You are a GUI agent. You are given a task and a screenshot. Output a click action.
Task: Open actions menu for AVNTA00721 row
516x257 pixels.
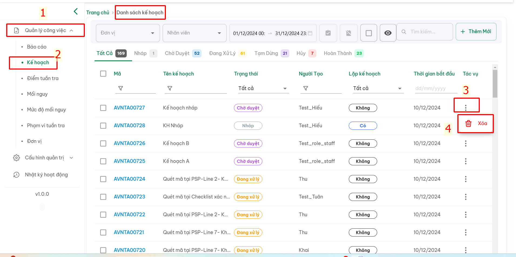(x=466, y=232)
